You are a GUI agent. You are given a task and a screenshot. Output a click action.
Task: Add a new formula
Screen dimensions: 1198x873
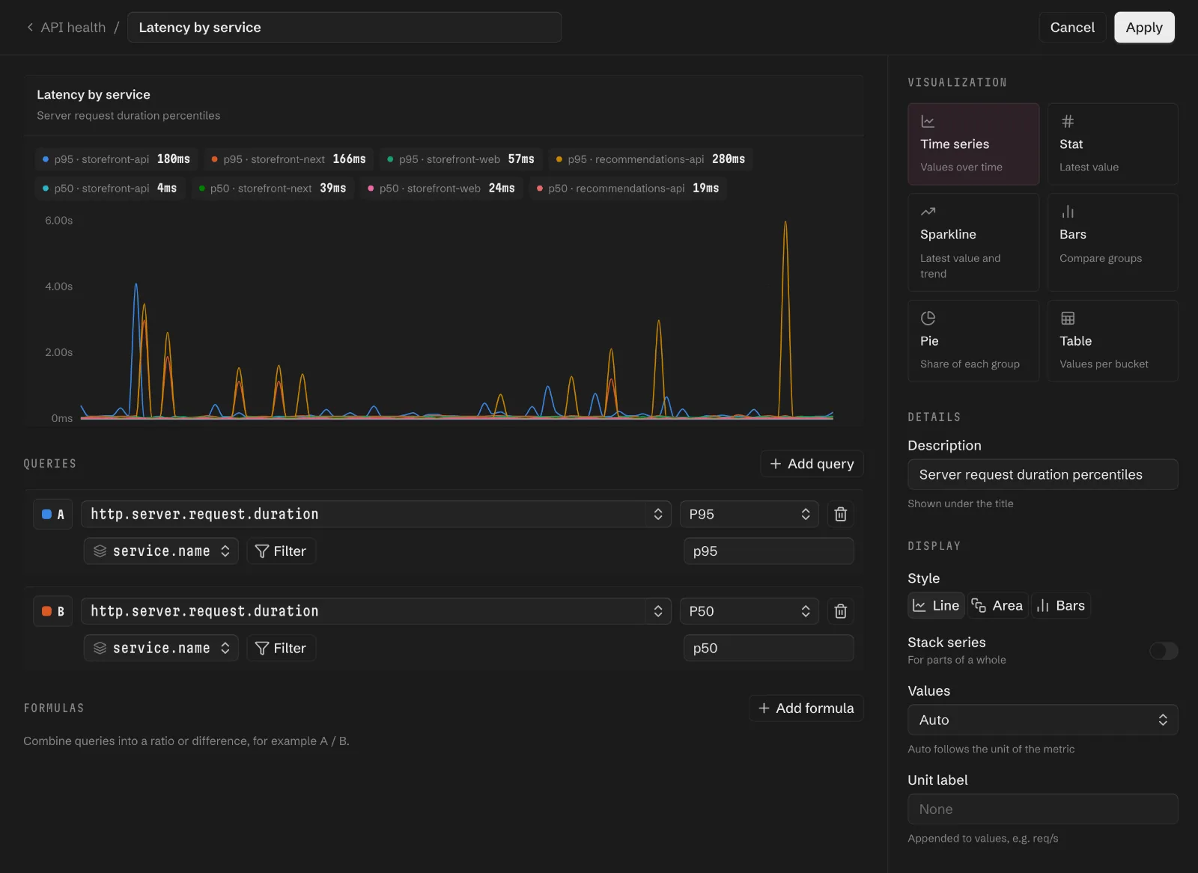(x=806, y=708)
